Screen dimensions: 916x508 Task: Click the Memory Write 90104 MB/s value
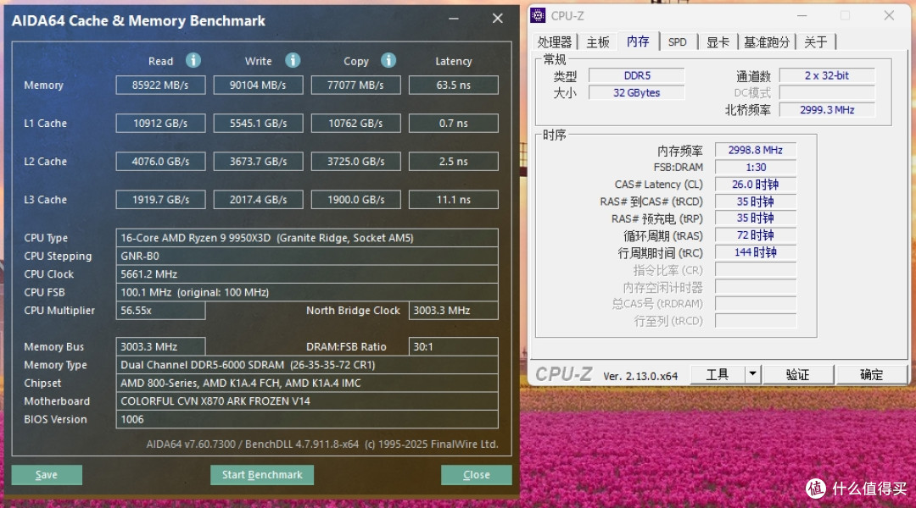[x=258, y=86]
